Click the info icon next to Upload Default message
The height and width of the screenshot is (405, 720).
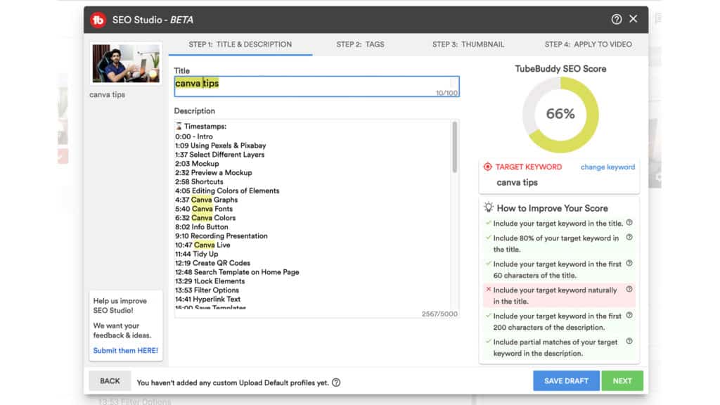(x=336, y=382)
